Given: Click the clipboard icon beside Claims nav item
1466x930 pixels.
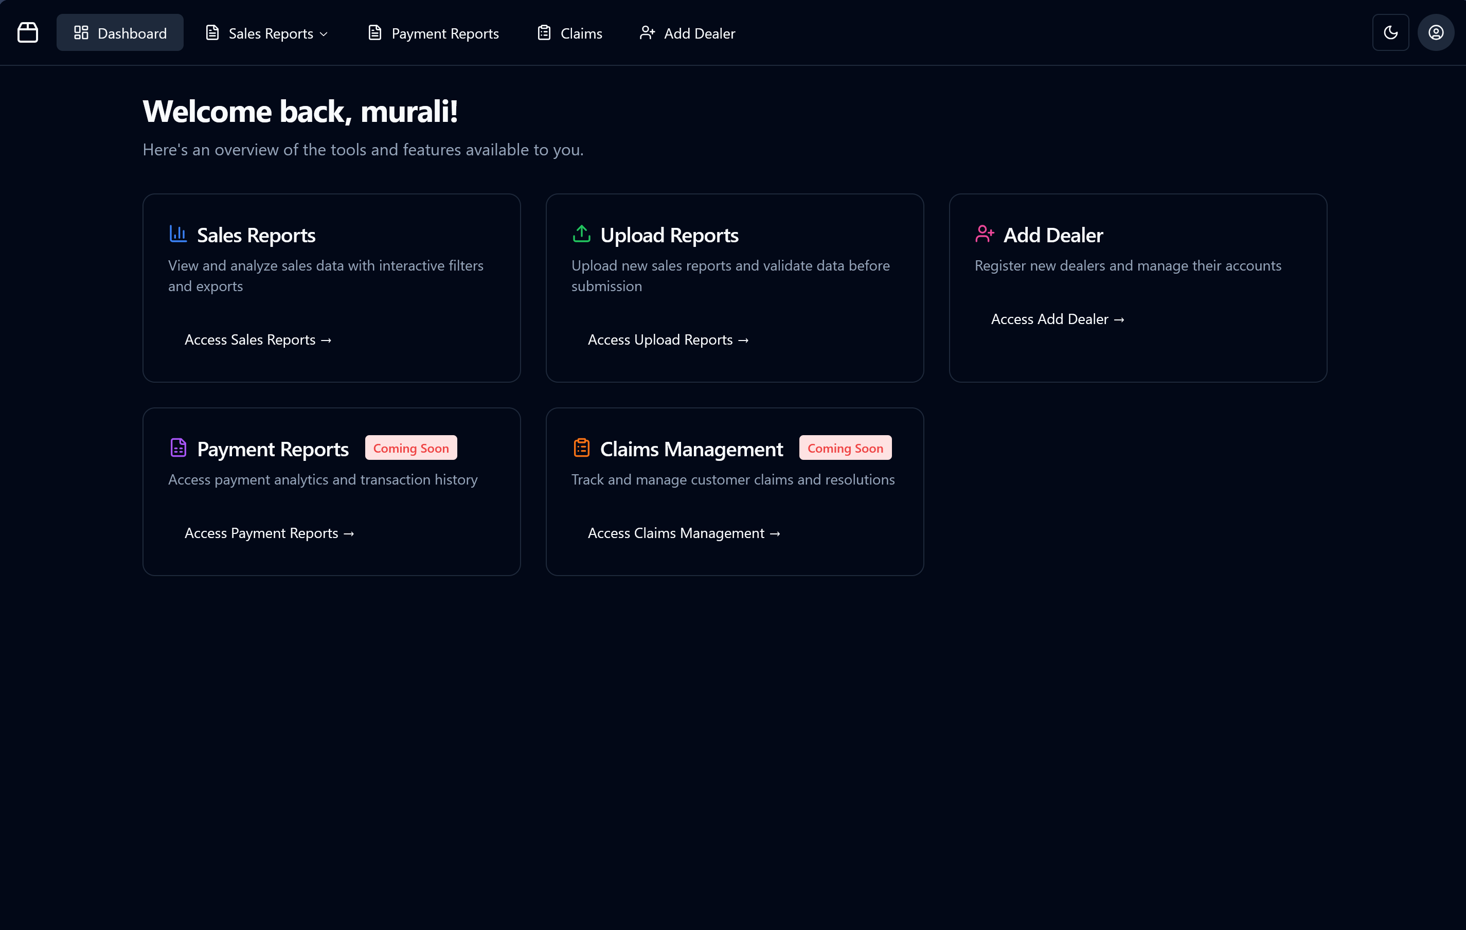Looking at the screenshot, I should pos(544,32).
